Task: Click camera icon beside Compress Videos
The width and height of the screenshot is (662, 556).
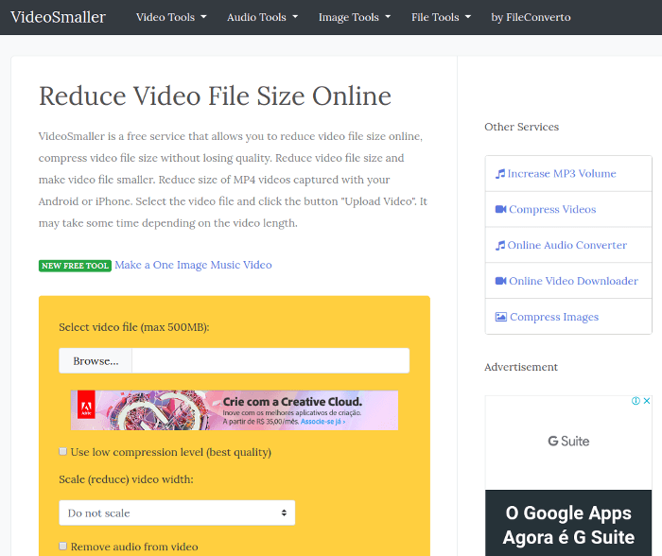Action: pos(500,209)
